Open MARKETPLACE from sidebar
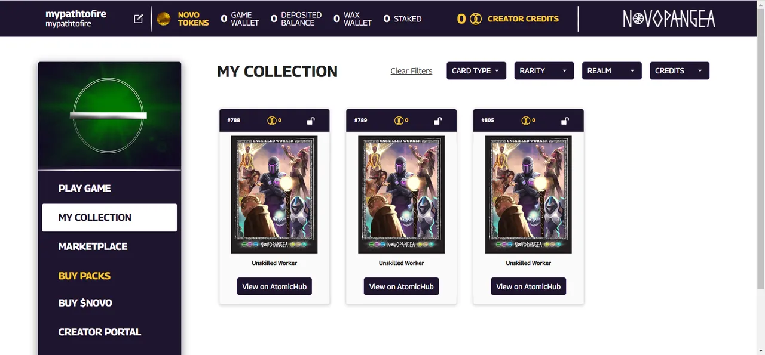 93,246
